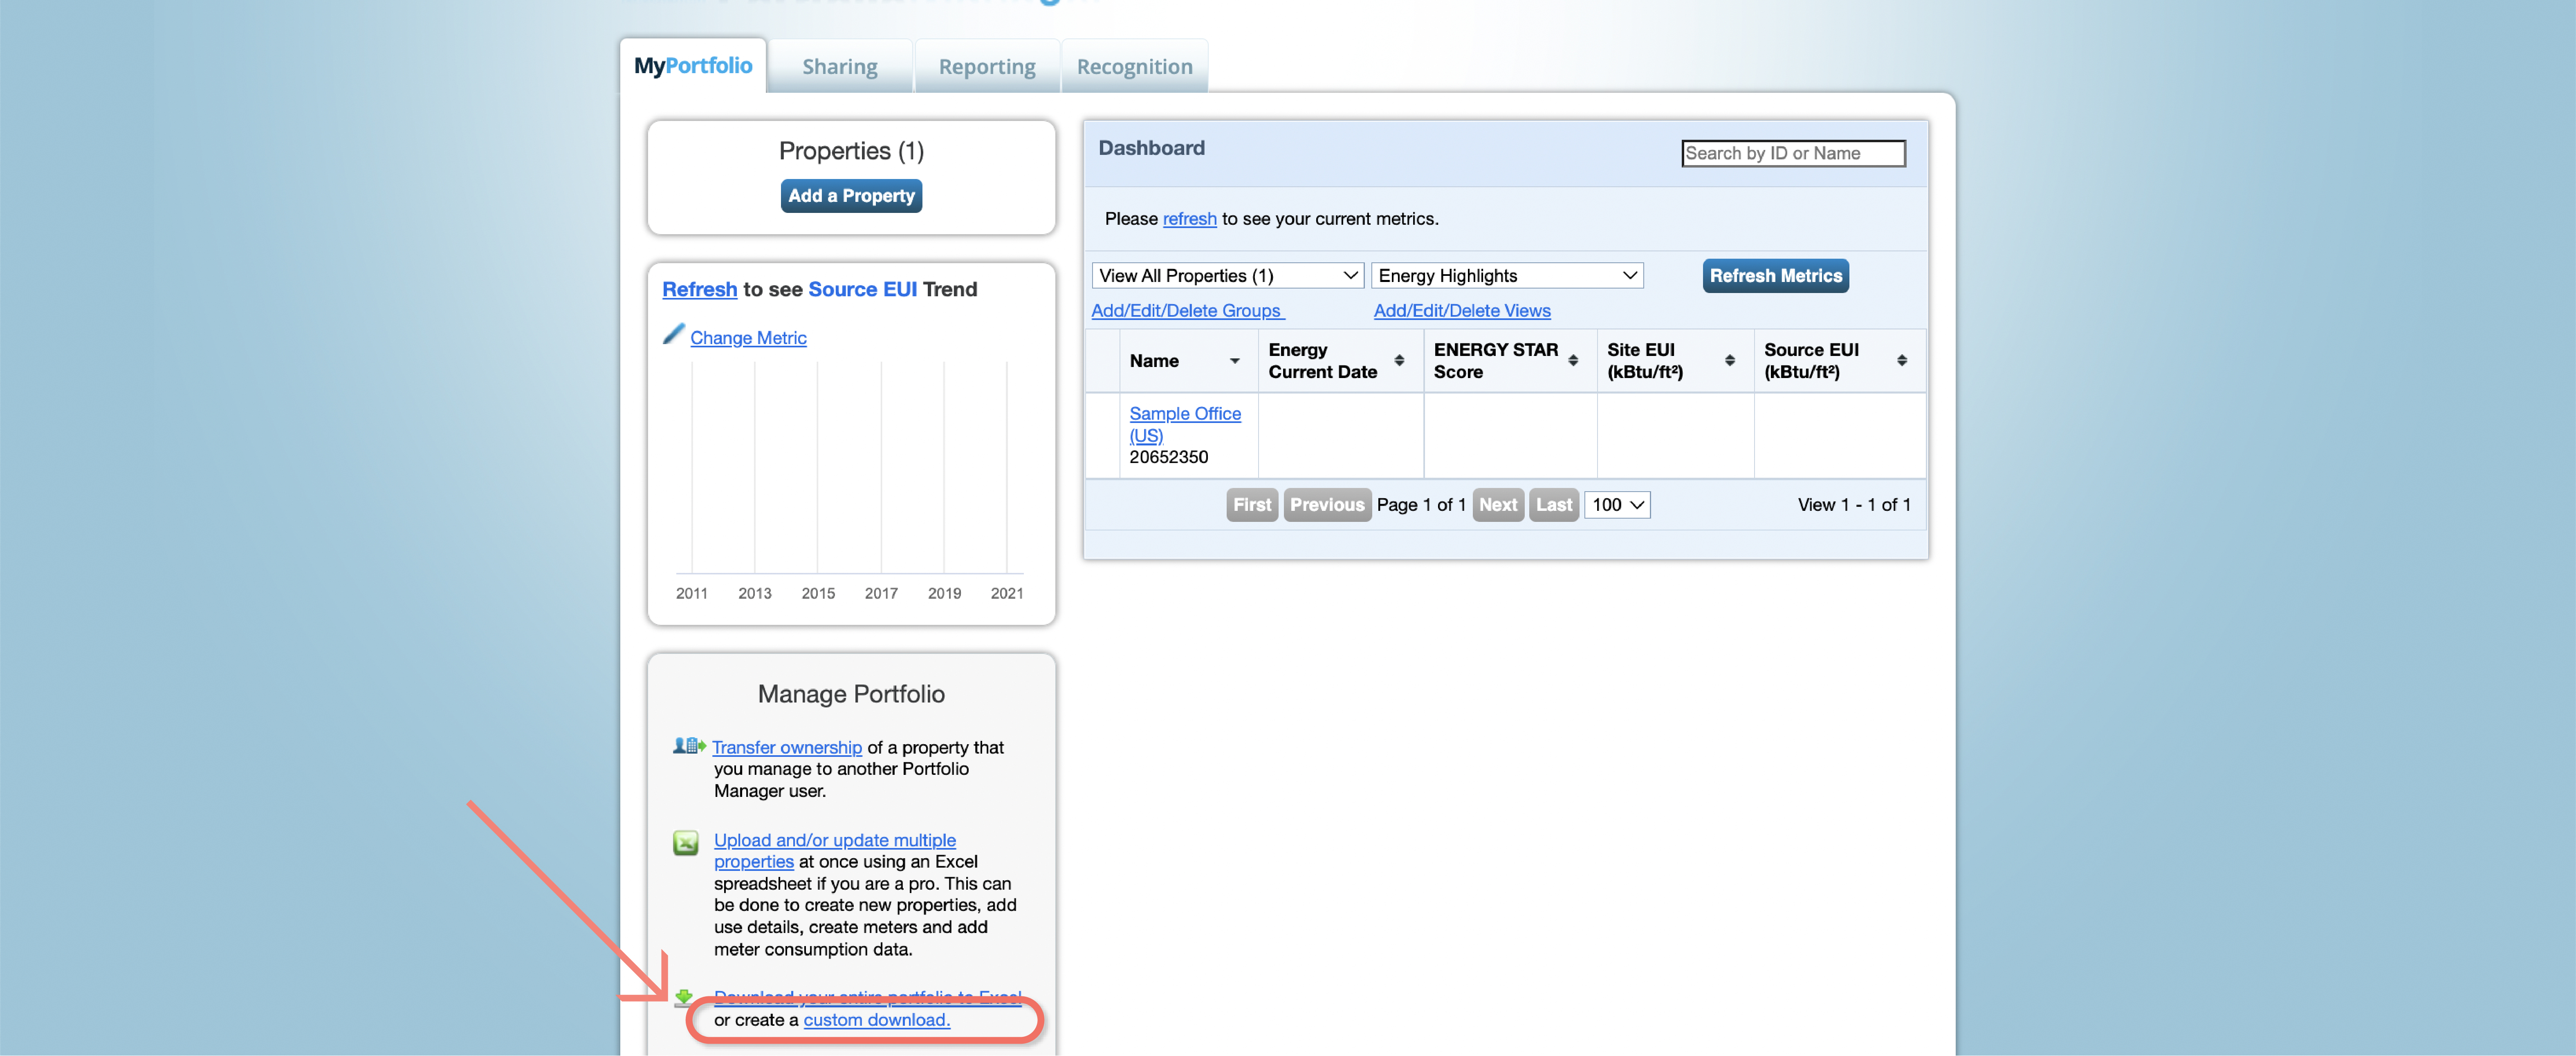The height and width of the screenshot is (1056, 2576).
Task: Click the 2011 chart axis label
Action: coord(691,593)
